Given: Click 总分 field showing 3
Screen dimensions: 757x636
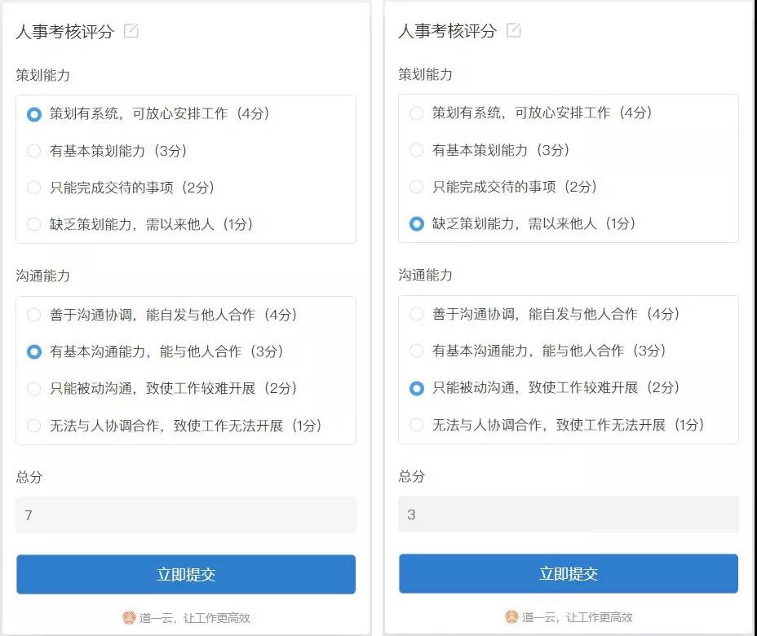Looking at the screenshot, I should [569, 514].
